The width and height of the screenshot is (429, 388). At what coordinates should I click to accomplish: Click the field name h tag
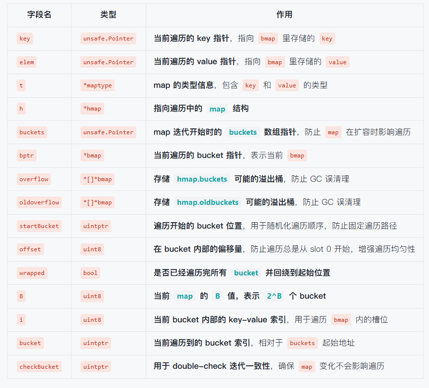click(x=21, y=109)
